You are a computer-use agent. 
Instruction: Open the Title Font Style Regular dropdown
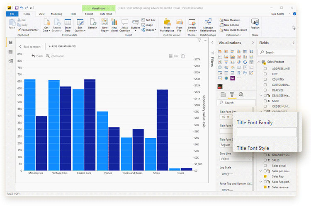226,145
